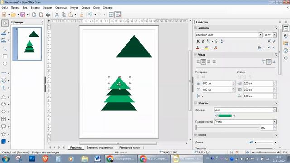Viewport: 290px width, 163px height.
Task: Open Gallery deck in sidebar
Action: [x=286, y=43]
